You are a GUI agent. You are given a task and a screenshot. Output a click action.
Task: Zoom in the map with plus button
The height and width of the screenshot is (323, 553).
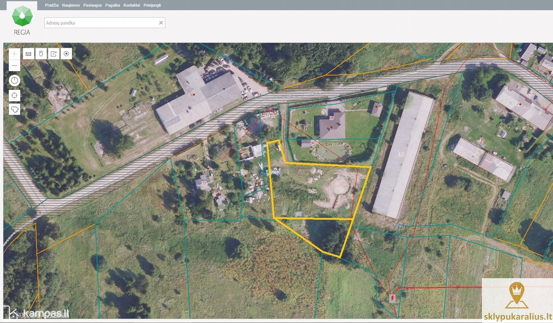pos(14,54)
